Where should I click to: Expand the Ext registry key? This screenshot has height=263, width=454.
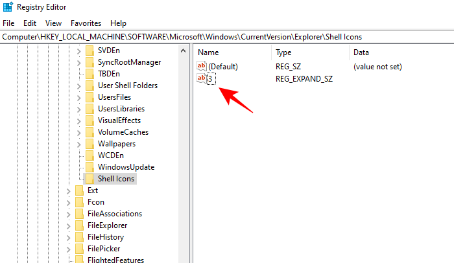coord(69,190)
